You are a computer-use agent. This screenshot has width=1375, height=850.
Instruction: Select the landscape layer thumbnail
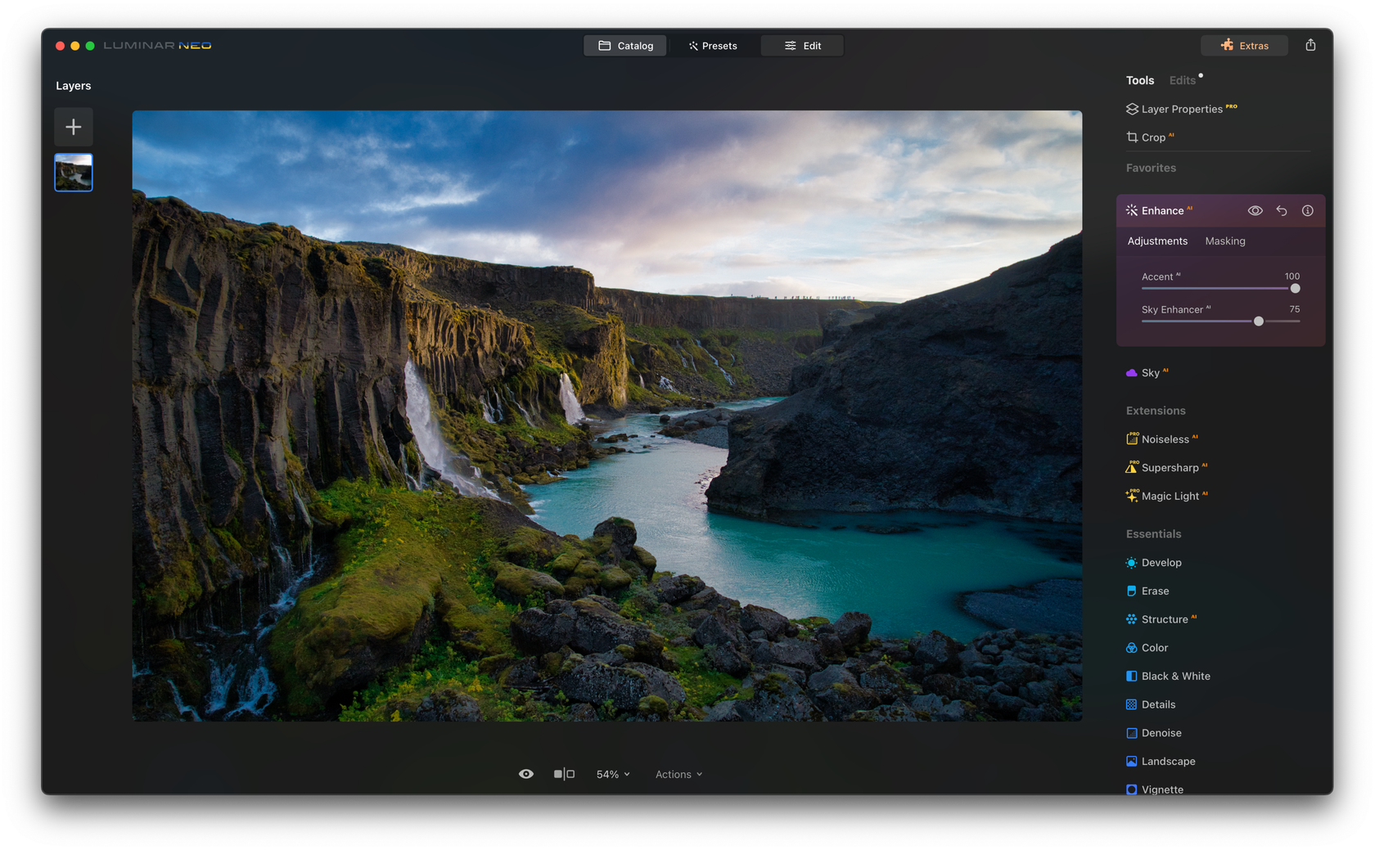point(74,173)
